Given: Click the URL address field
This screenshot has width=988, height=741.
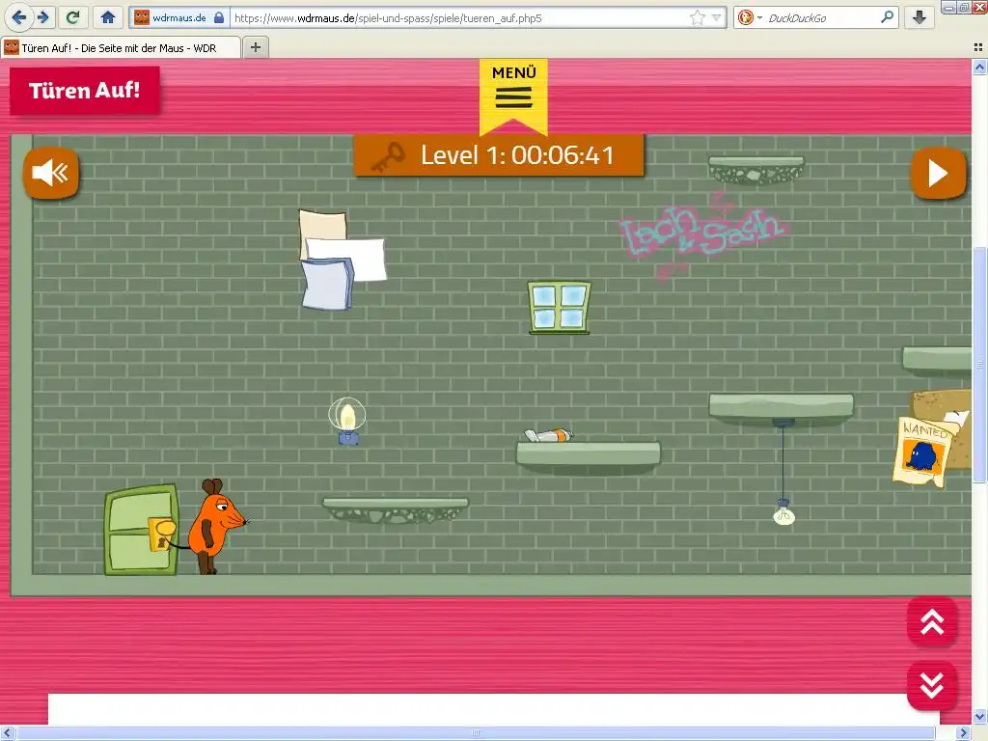Looking at the screenshot, I should click(x=460, y=18).
